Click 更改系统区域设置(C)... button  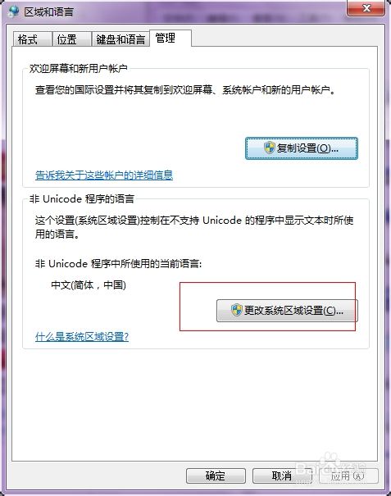pyautogui.click(x=287, y=311)
